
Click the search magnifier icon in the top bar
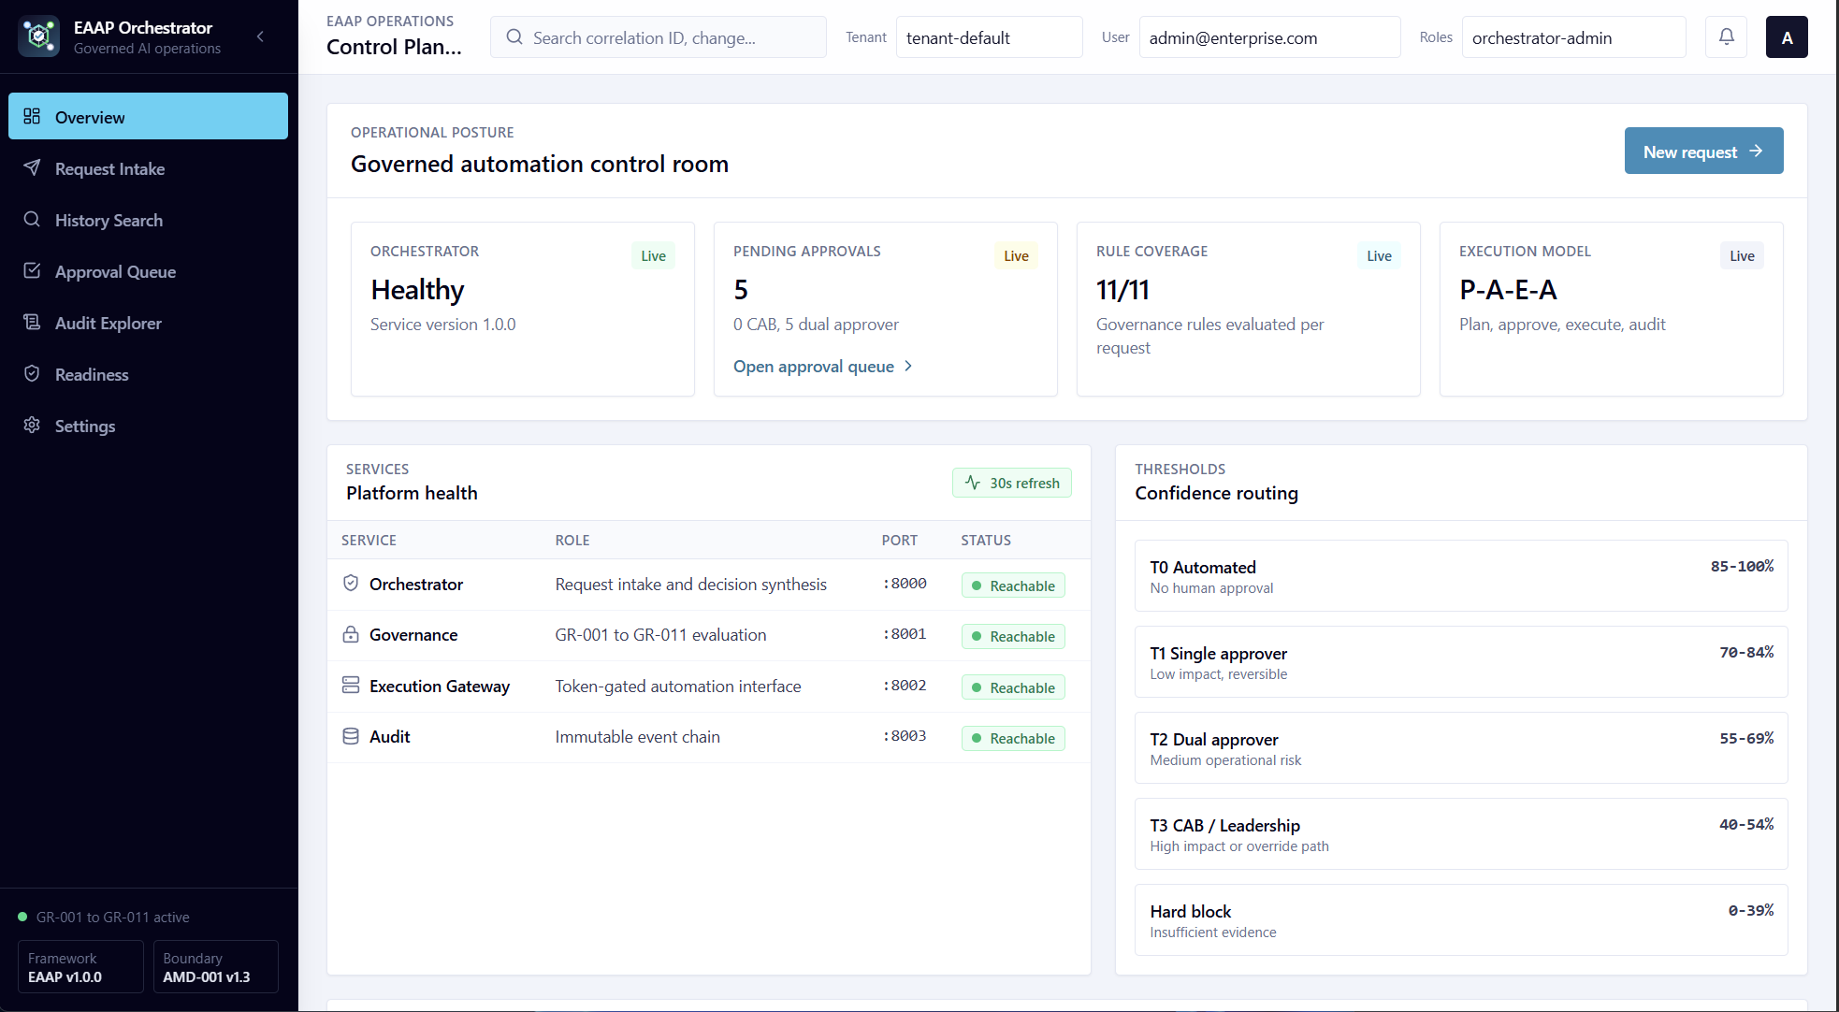tap(514, 37)
